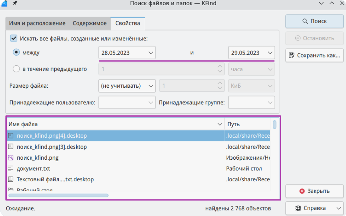The width and height of the screenshot is (346, 216).
Task: Click the KFind app icon in title bar
Action: [x=4, y=3]
